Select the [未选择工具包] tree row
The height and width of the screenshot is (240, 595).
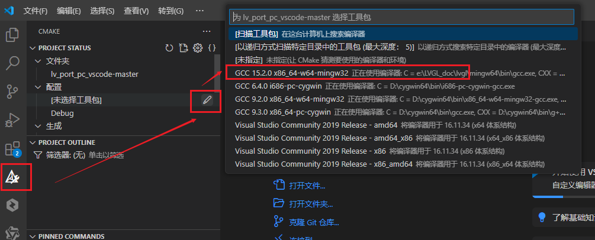pyautogui.click(x=123, y=100)
